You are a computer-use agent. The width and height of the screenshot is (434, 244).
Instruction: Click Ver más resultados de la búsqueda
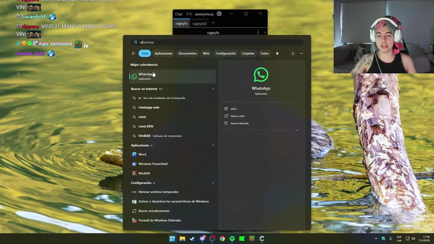[x=173, y=98]
